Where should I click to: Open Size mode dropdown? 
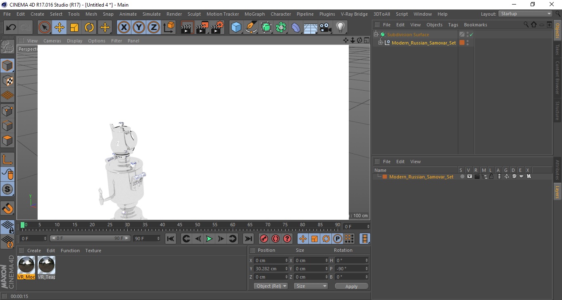click(x=311, y=286)
